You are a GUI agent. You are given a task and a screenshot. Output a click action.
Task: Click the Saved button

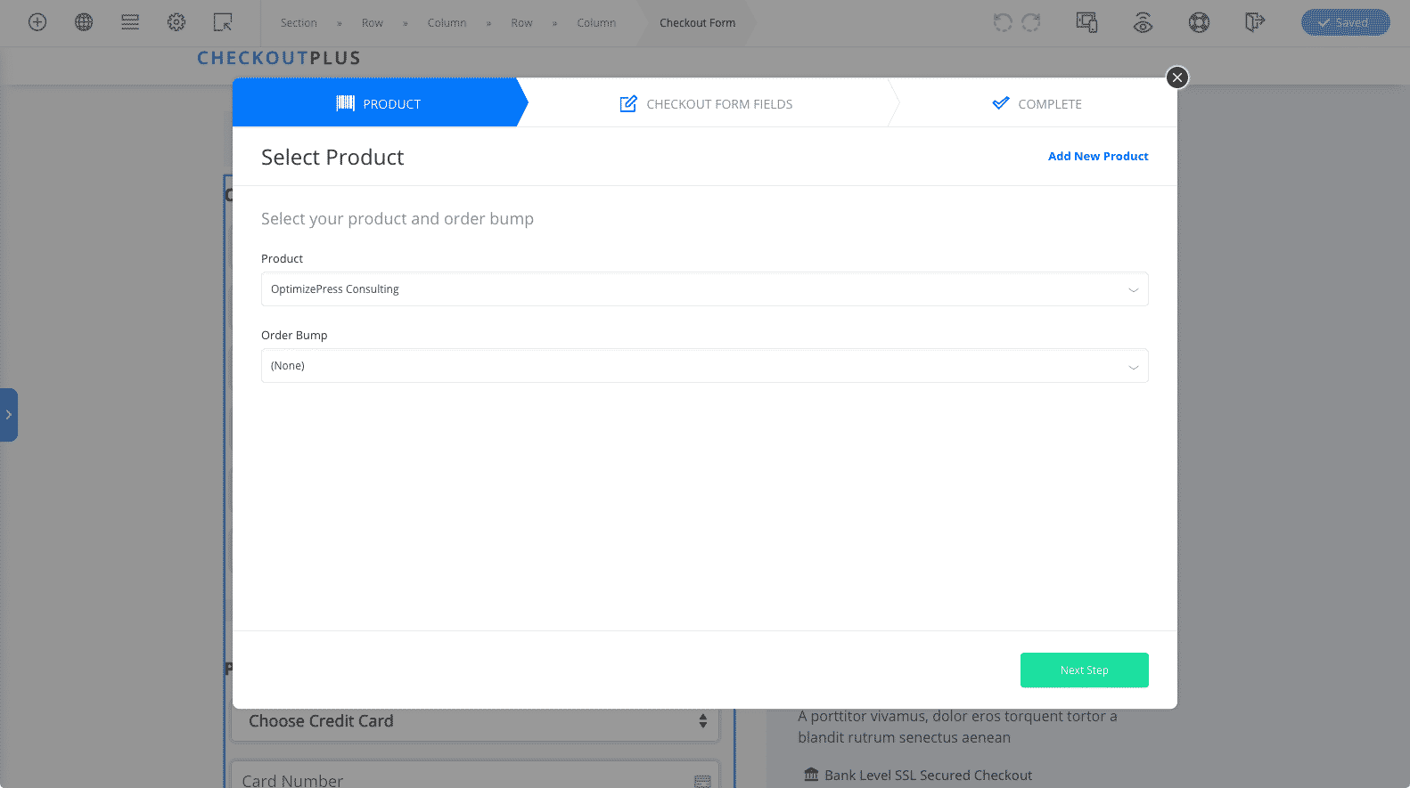click(1345, 22)
